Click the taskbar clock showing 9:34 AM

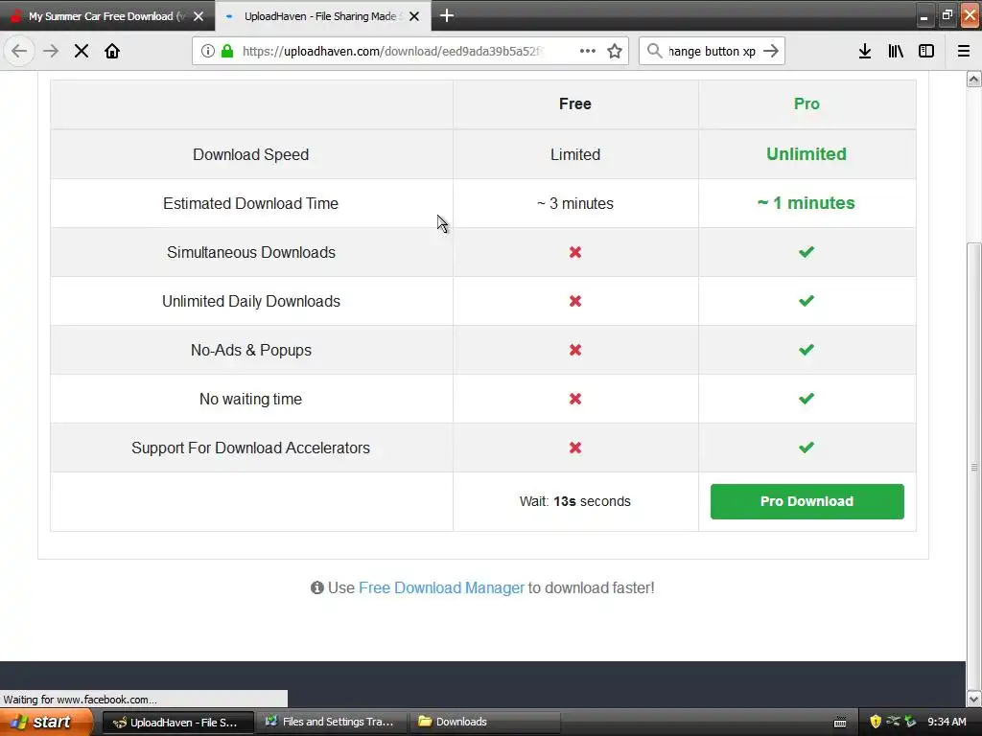[x=947, y=722]
